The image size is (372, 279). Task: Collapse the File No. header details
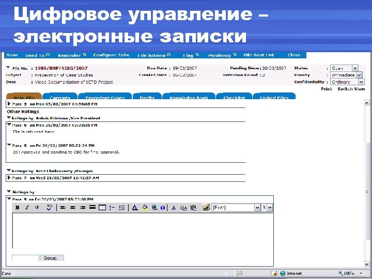(8, 67)
